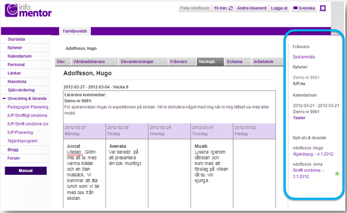Open the Teater calendar event
This screenshot has height=213, width=347.
point(299,118)
